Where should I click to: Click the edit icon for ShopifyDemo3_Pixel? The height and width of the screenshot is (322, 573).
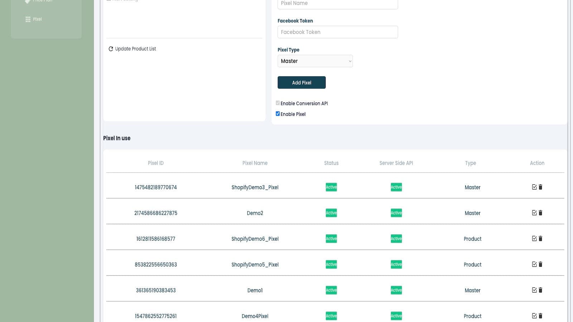pyautogui.click(x=534, y=187)
